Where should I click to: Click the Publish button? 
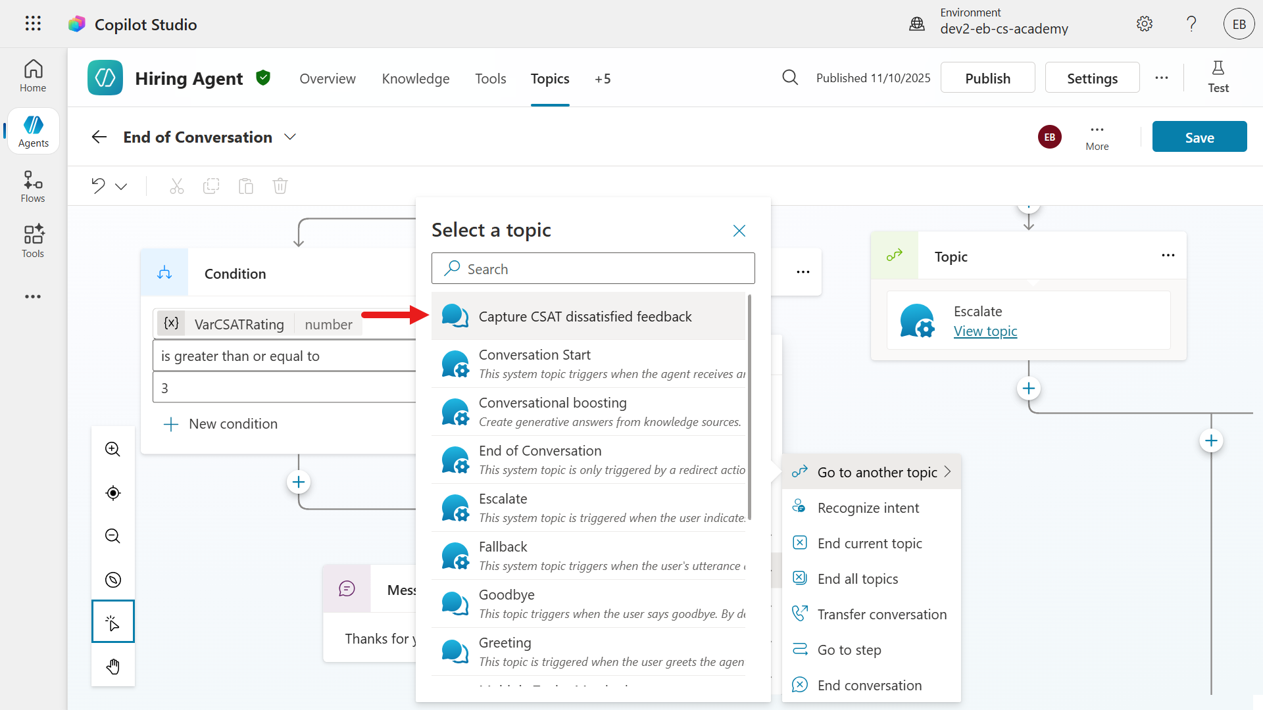click(x=987, y=78)
